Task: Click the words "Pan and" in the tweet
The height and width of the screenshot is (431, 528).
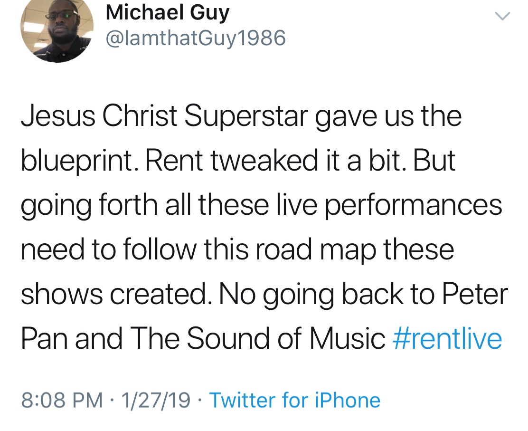Action: 71,338
